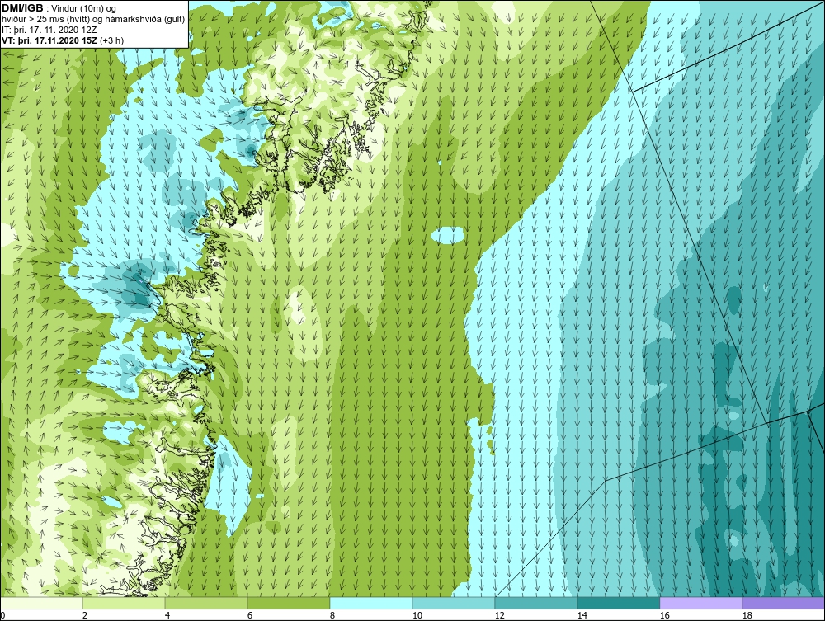825x621 pixels.
Task: Click the legend label '12'
Action: 499,615
